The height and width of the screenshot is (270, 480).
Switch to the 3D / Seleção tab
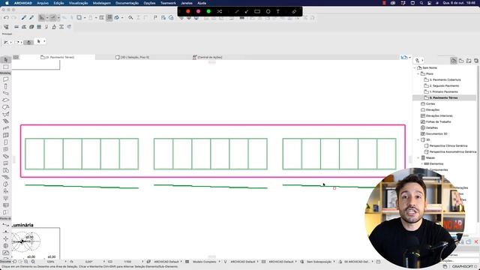tap(133, 57)
